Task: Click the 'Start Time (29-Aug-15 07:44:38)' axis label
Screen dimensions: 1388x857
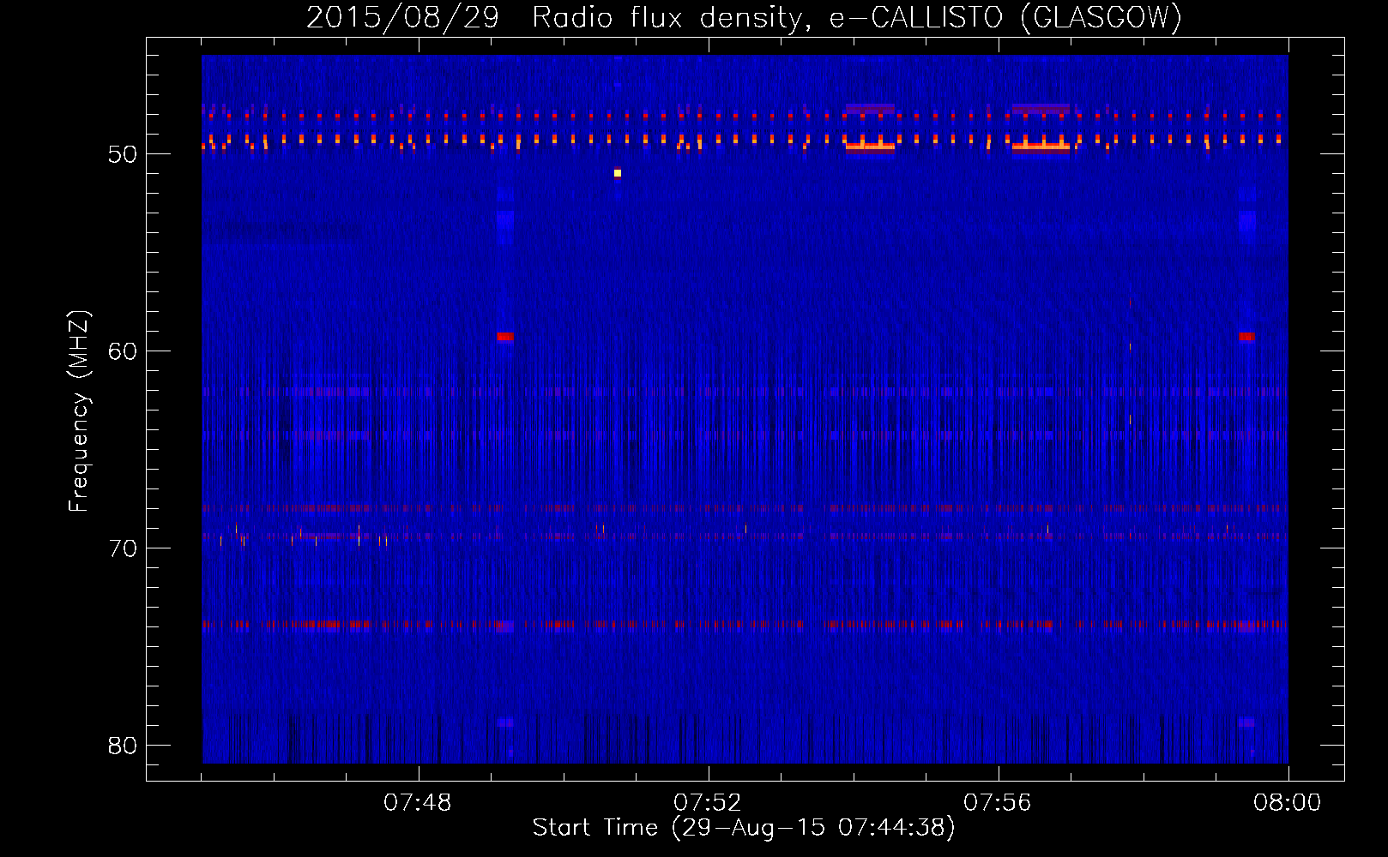Action: (x=744, y=828)
